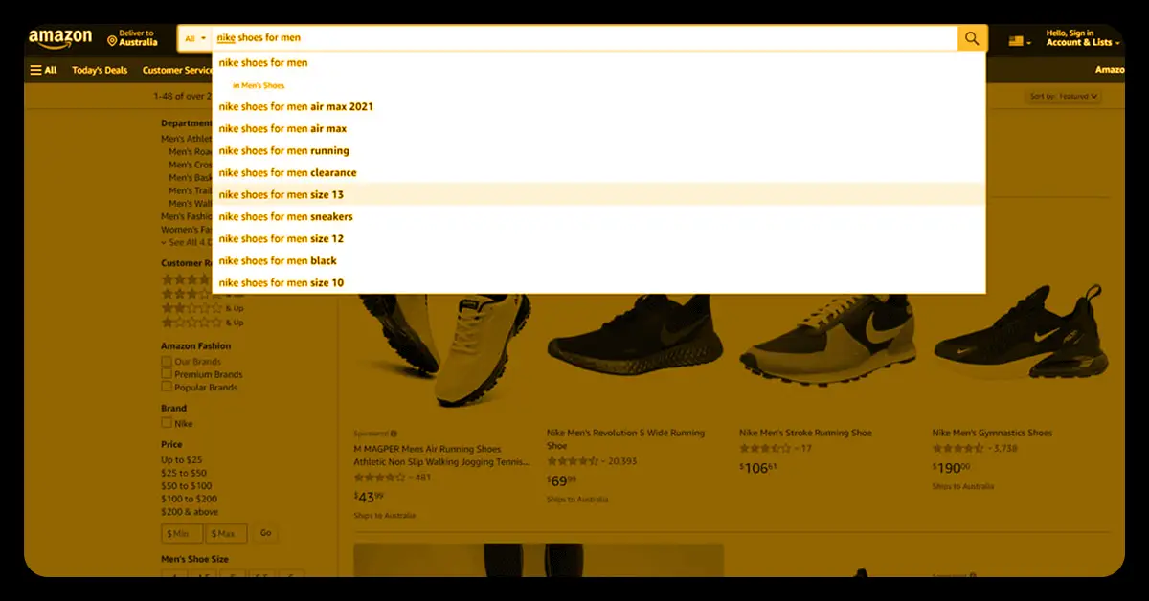Screen dimensions: 1149x601
Task: Select suggestion 'nike shoes for men size 13'
Action: pos(599,194)
